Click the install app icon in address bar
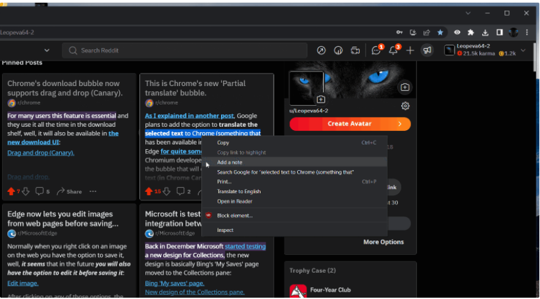Image resolution: width=540 pixels, height=299 pixels. 413,32
